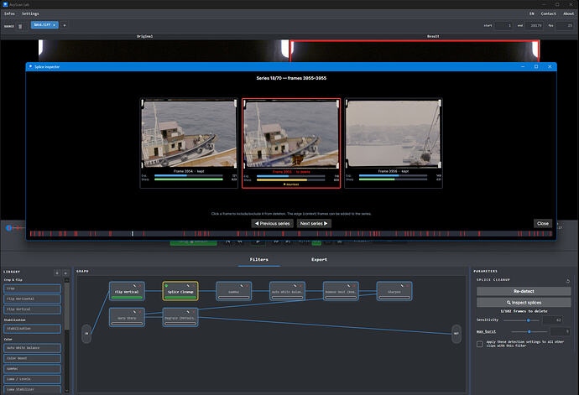
Task: Switch to the Export tab
Action: [x=319, y=259]
